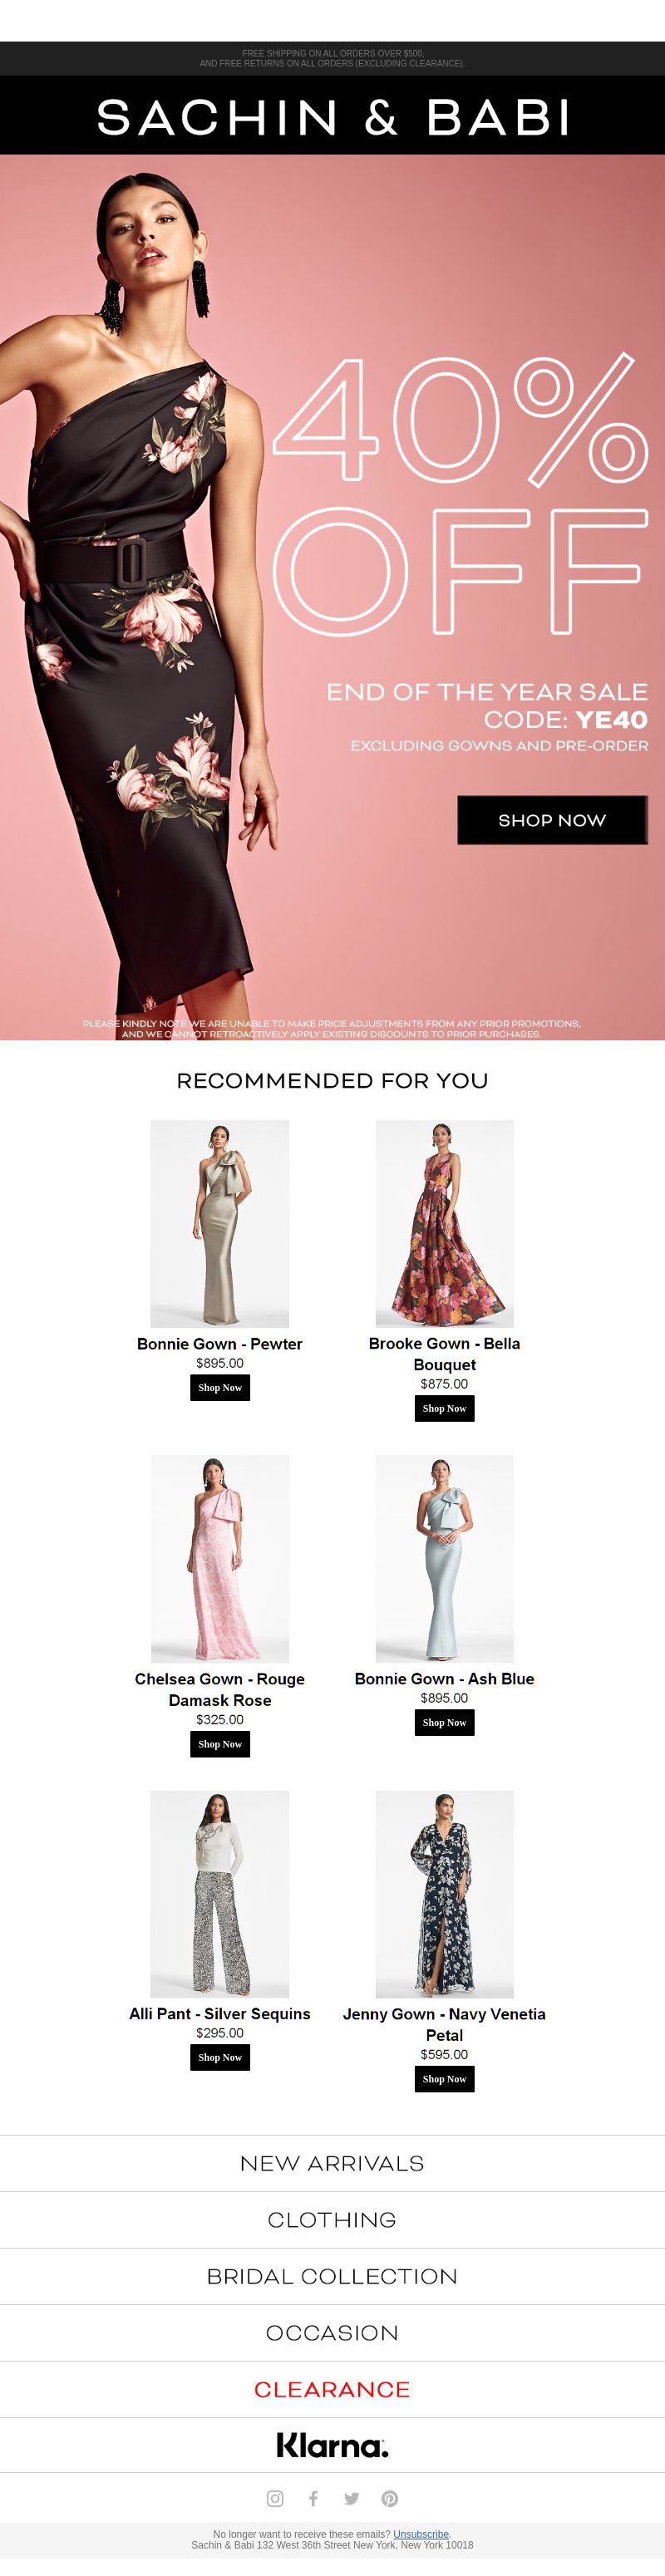This screenshot has height=2576, width=665.
Task: Select the red Clearance link
Action: pyautogui.click(x=332, y=2389)
